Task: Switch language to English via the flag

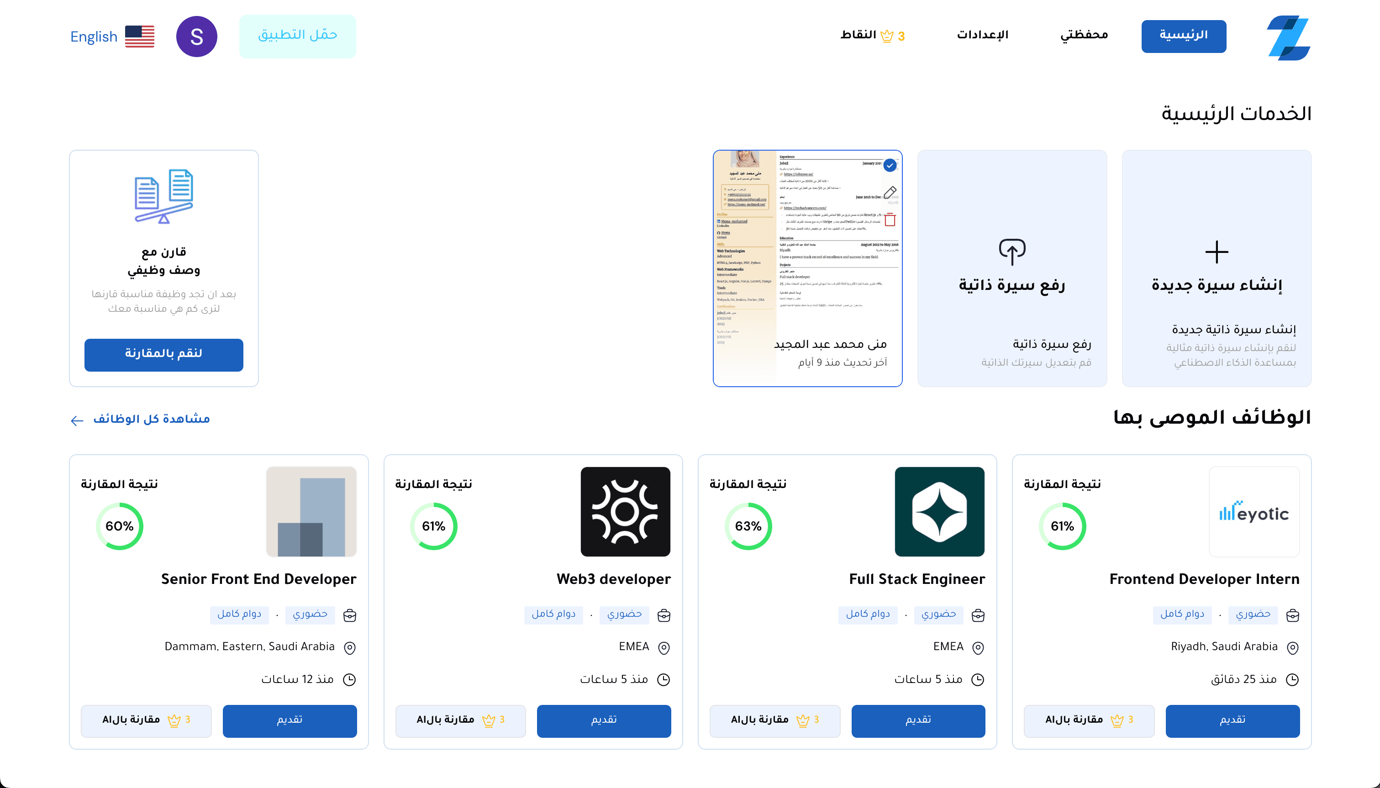Action: point(140,37)
